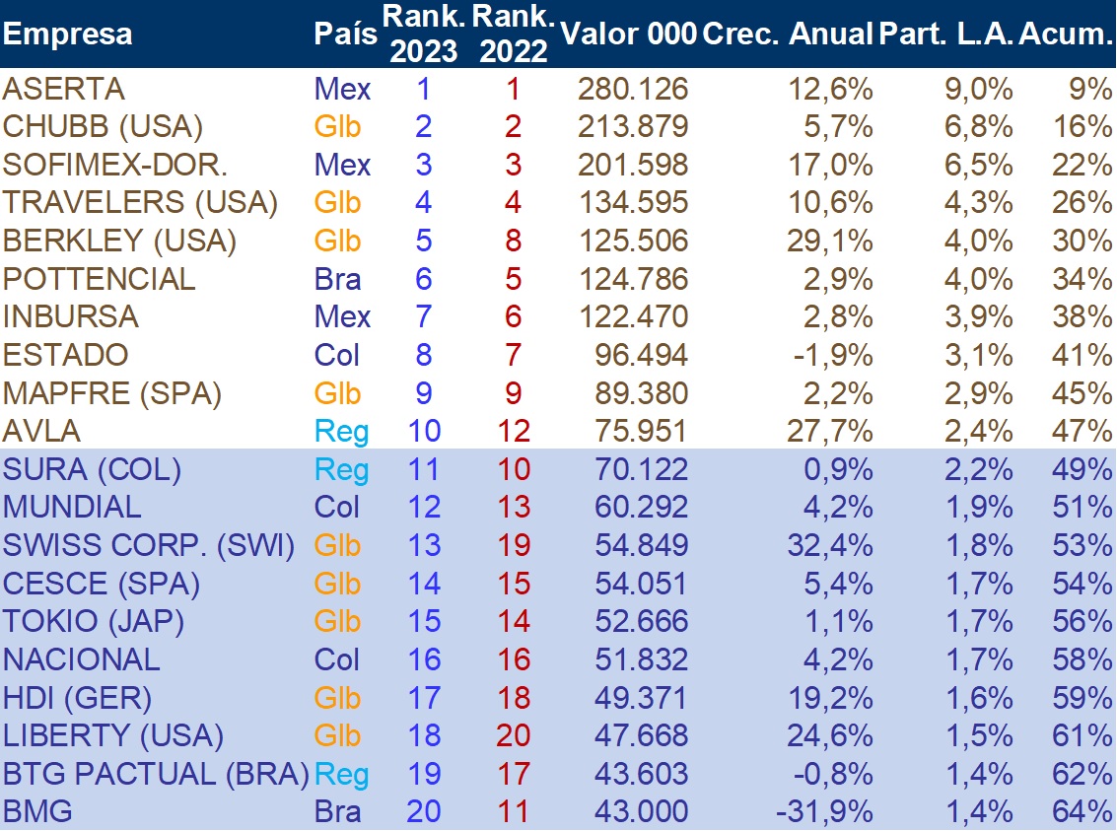Click the Crec. Anual header

pyautogui.click(x=787, y=34)
